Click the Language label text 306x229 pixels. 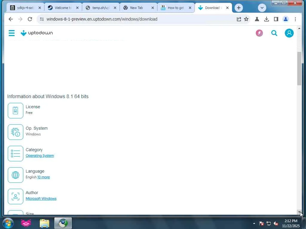click(35, 171)
